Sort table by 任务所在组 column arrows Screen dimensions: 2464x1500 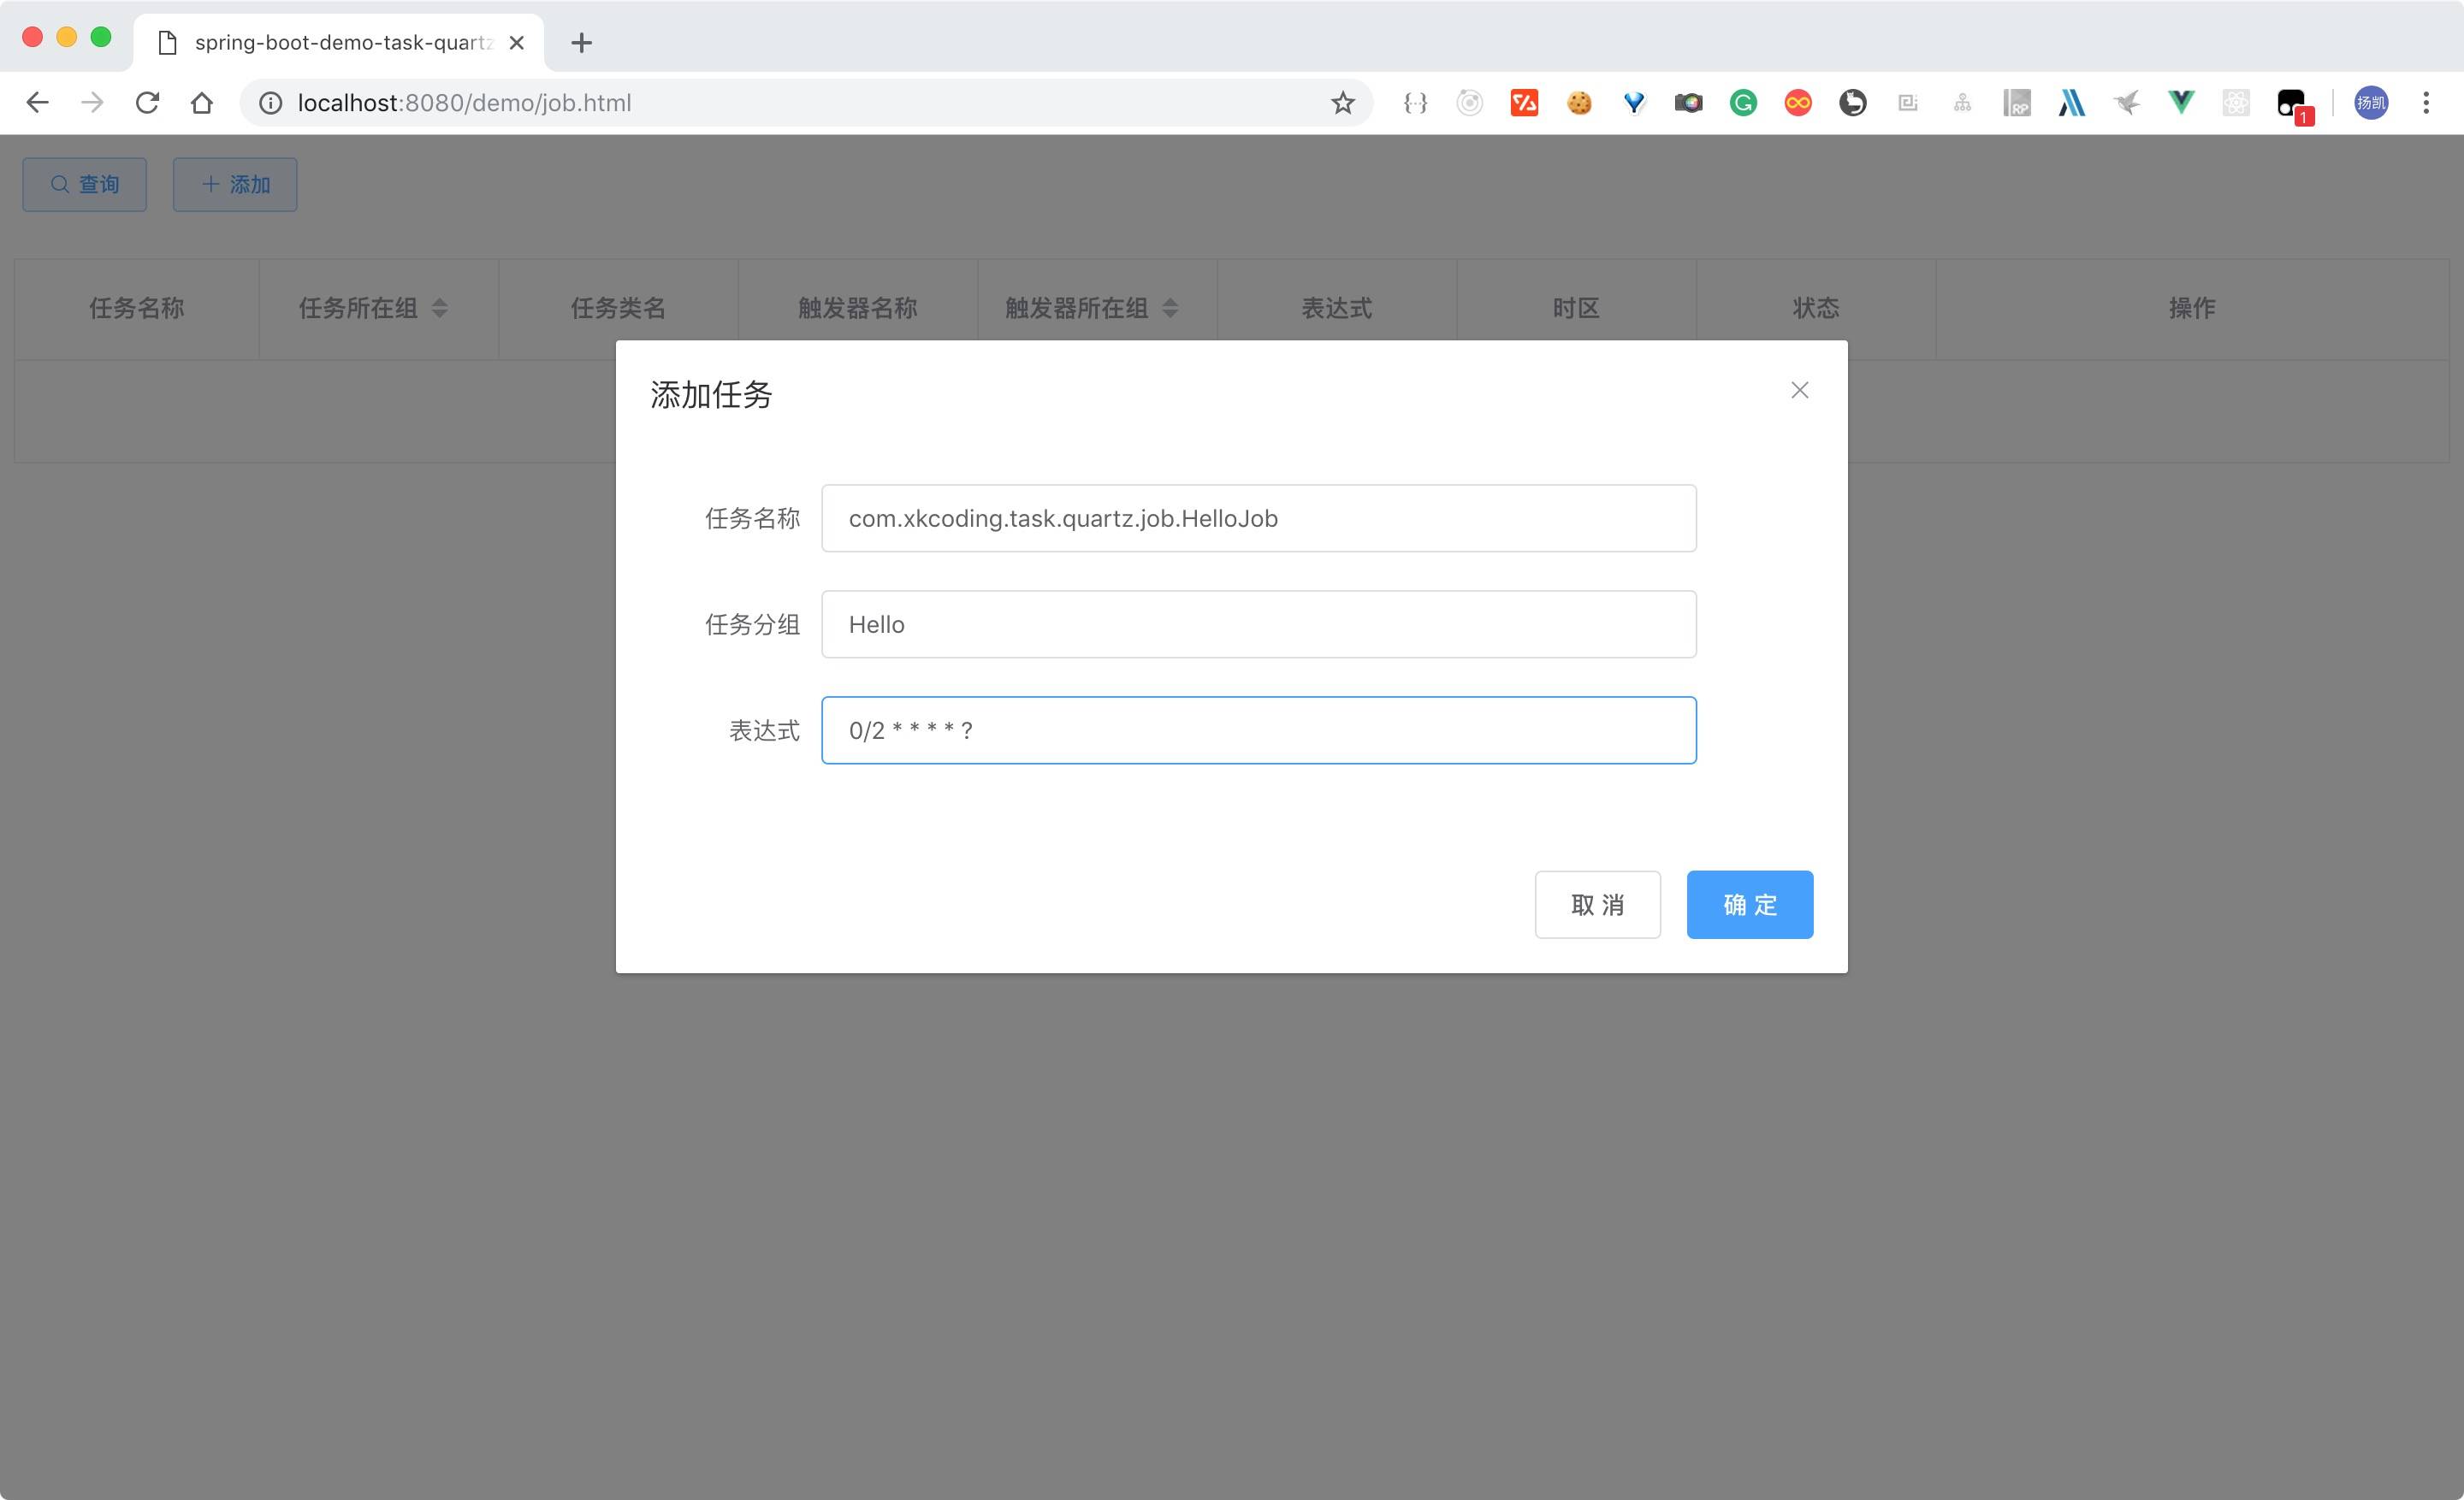click(439, 308)
